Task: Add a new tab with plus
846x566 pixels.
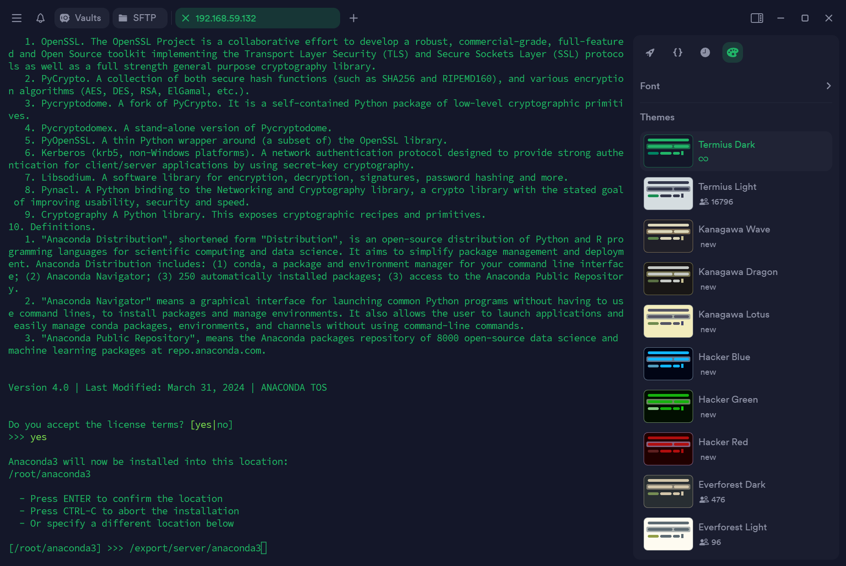Action: click(353, 18)
